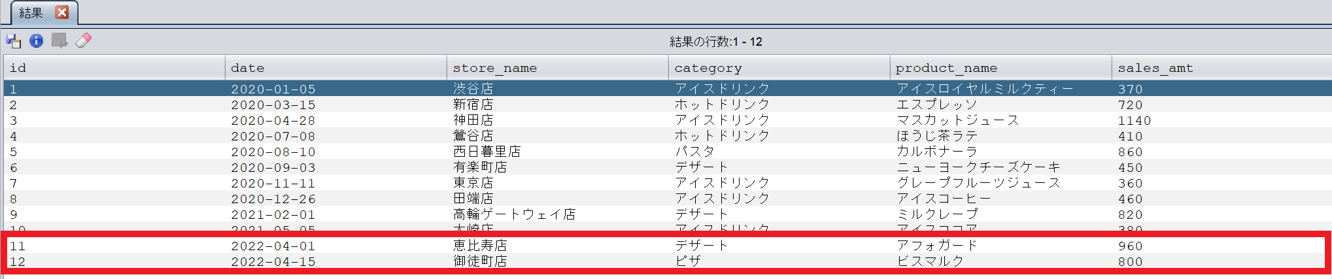Select date cell 2022-04-01

click(x=273, y=246)
